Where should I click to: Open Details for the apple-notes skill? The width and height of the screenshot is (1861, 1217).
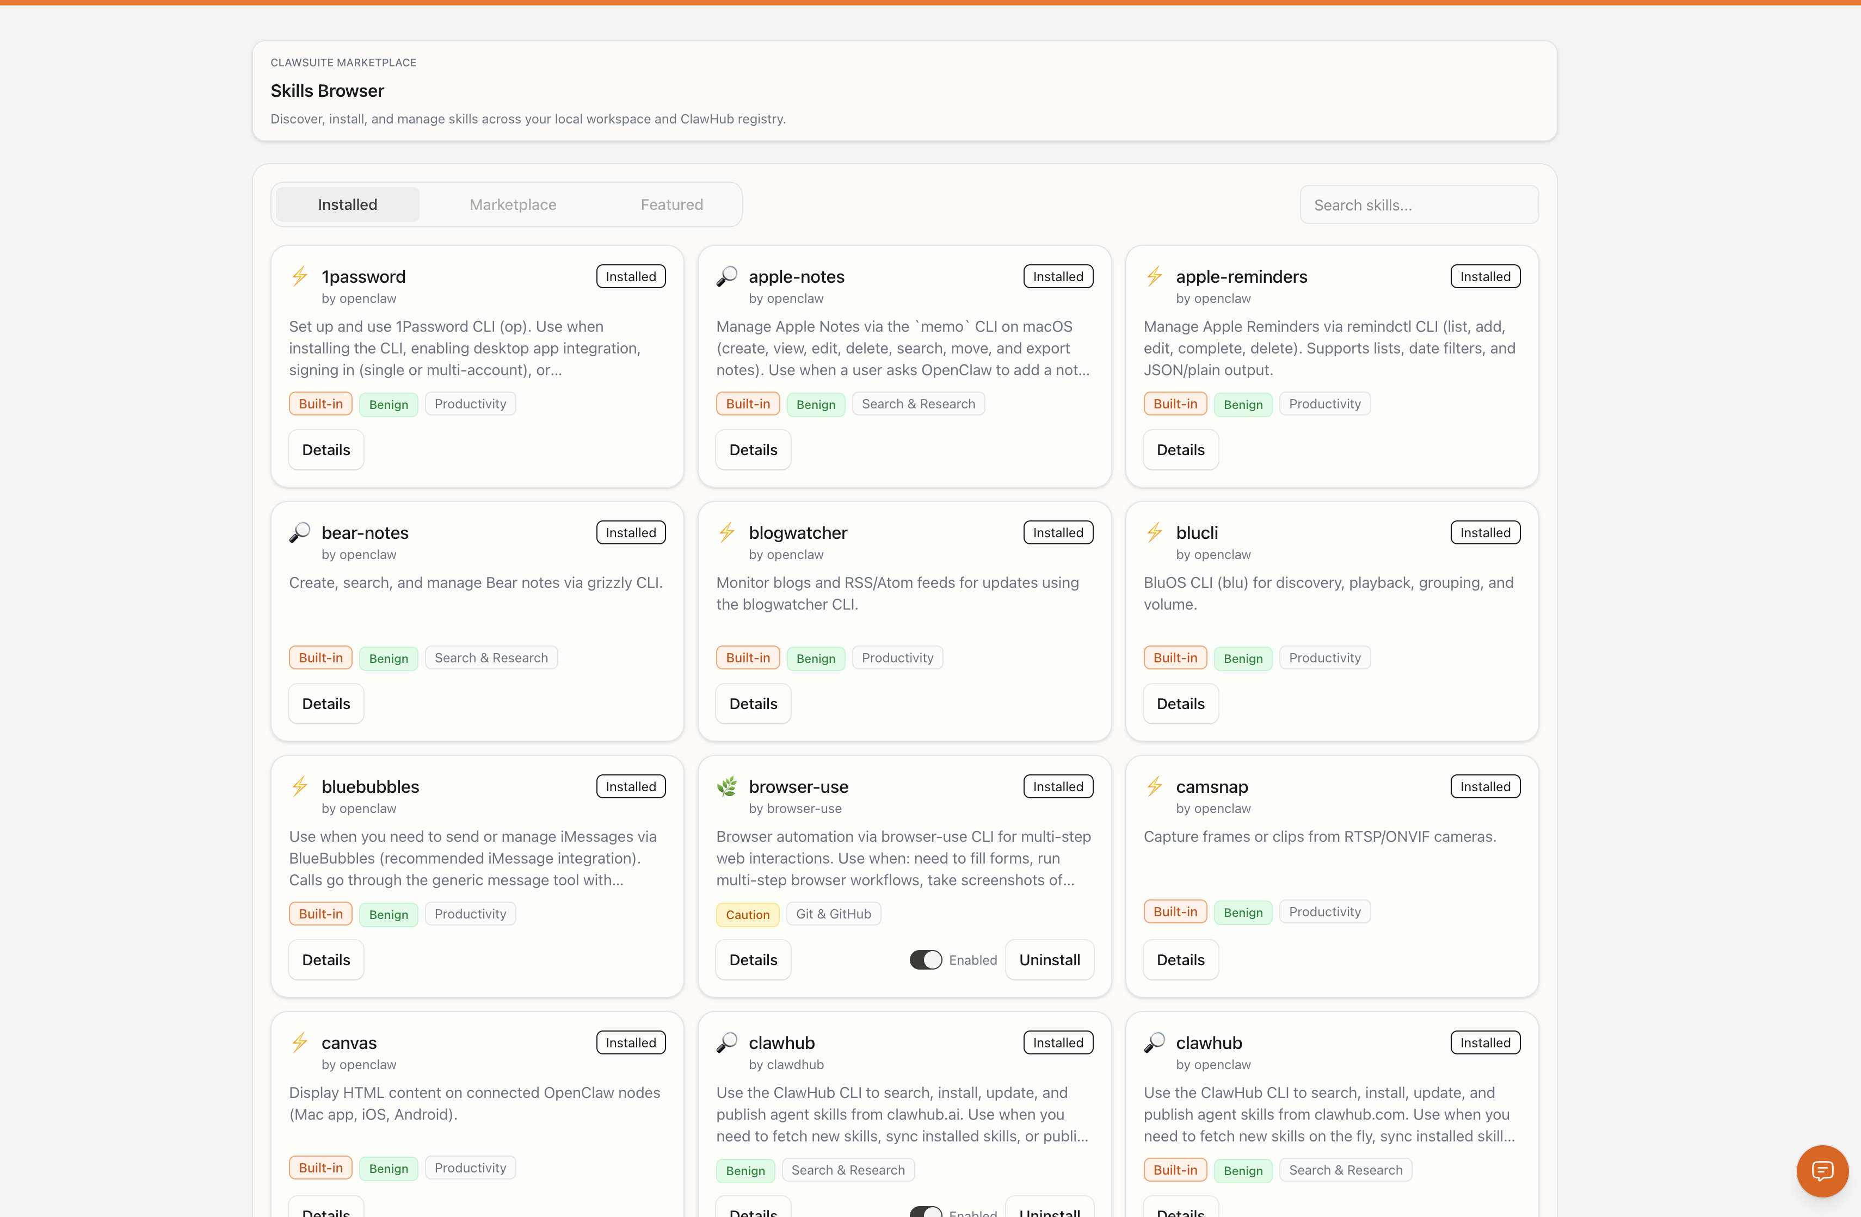(x=753, y=450)
